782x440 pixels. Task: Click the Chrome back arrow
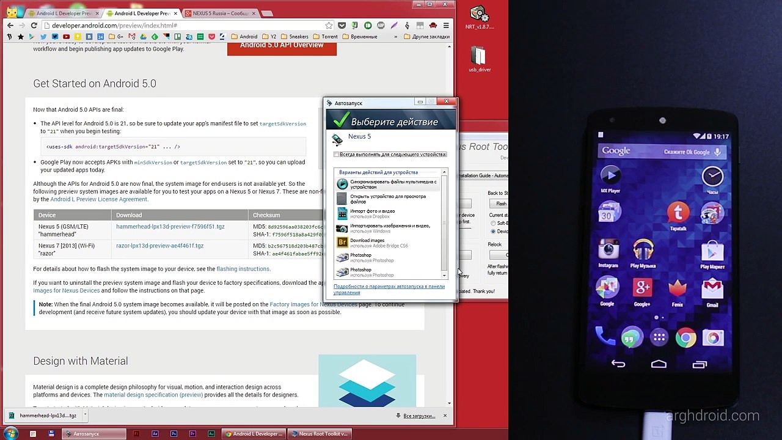pyautogui.click(x=10, y=26)
